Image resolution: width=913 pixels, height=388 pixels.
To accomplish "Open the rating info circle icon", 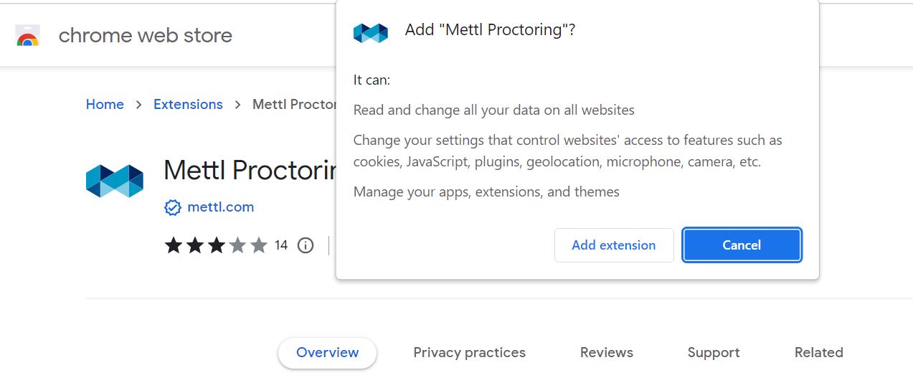I will click(306, 245).
